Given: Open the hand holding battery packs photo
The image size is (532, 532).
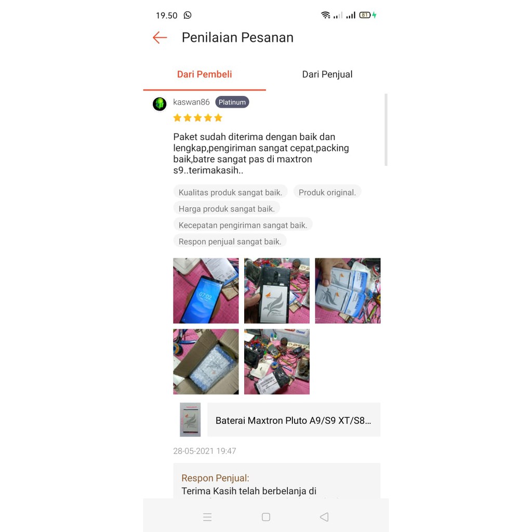Looking at the screenshot, I should pyautogui.click(x=348, y=291).
